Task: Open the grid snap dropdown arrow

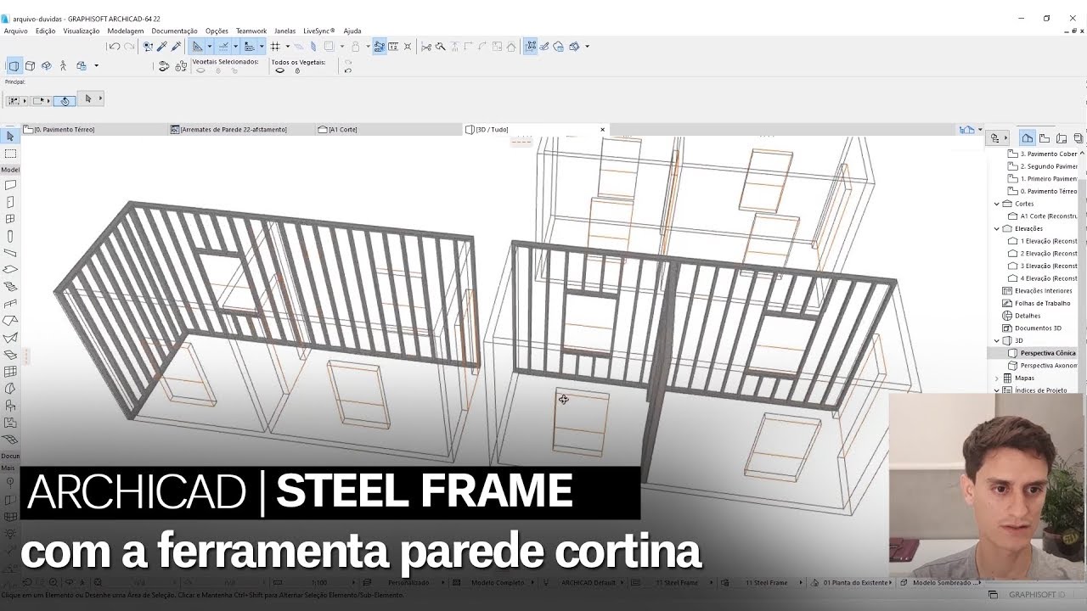Action: pos(287,47)
